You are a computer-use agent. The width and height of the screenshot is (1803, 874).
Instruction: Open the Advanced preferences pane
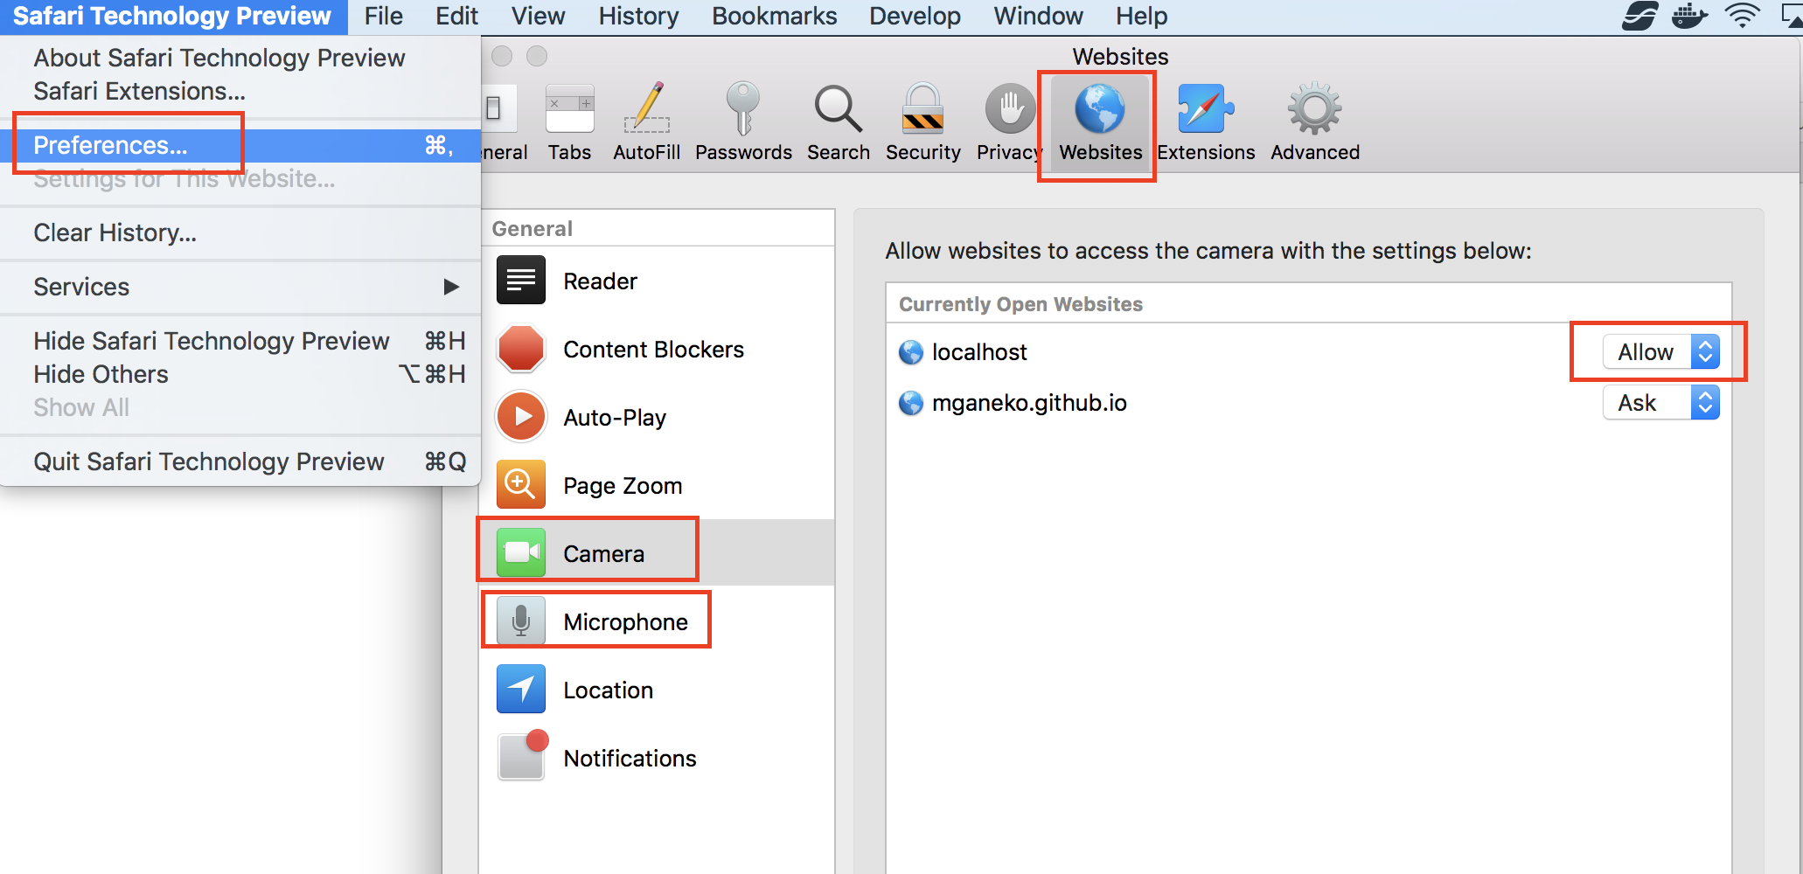pos(1315,123)
